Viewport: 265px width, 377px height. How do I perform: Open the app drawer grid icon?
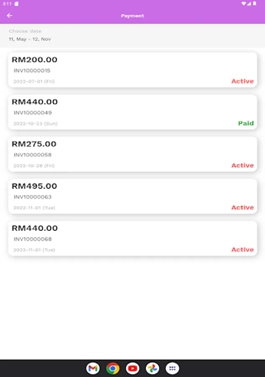tap(172, 368)
